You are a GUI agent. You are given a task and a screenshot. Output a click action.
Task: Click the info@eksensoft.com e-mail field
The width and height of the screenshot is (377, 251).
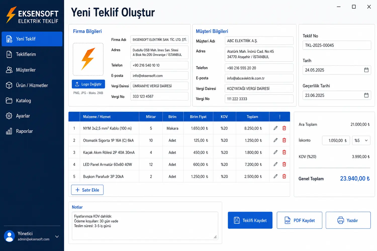pyautogui.click(x=159, y=76)
